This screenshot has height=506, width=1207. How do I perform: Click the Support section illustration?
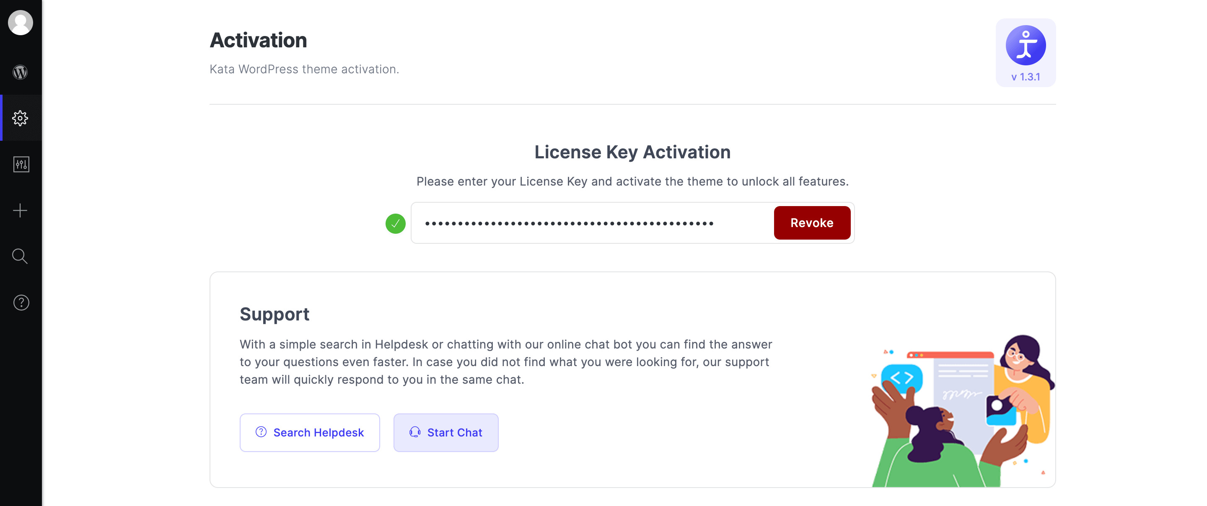(961, 412)
